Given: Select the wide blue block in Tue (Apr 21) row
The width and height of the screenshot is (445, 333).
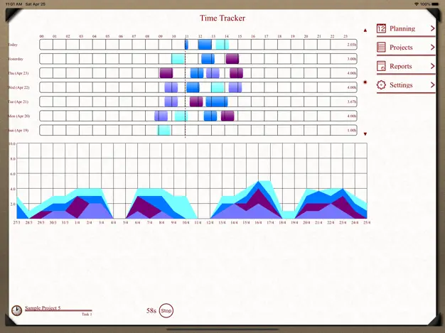Looking at the screenshot, I should [x=217, y=102].
